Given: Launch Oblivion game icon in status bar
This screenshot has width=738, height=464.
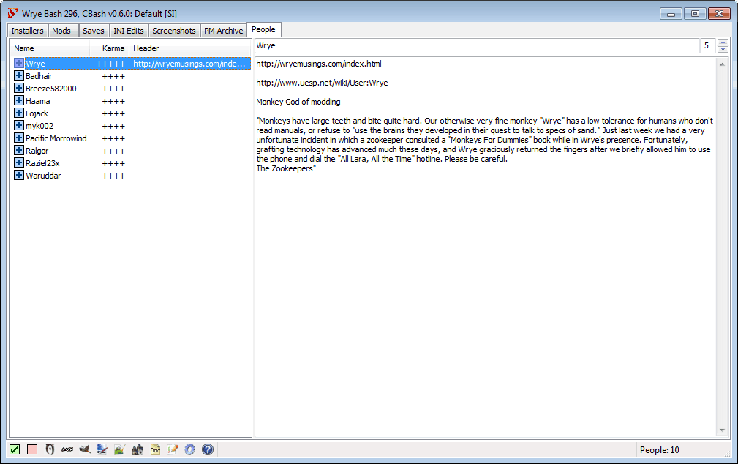Looking at the screenshot, I should (50, 449).
